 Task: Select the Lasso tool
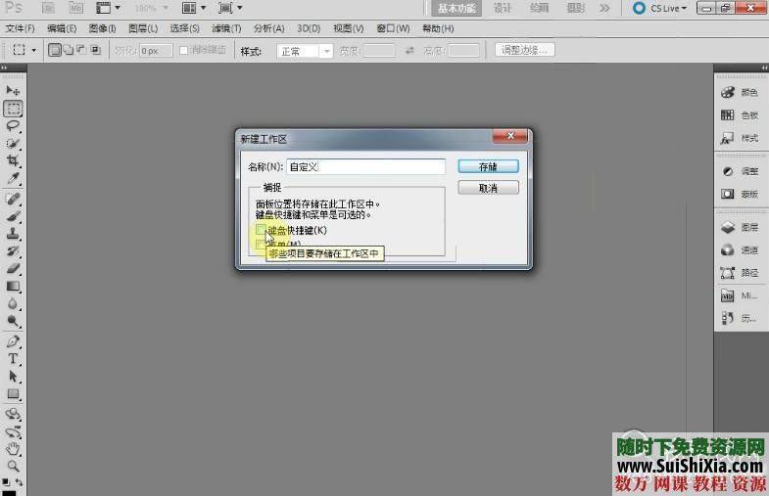click(x=13, y=126)
